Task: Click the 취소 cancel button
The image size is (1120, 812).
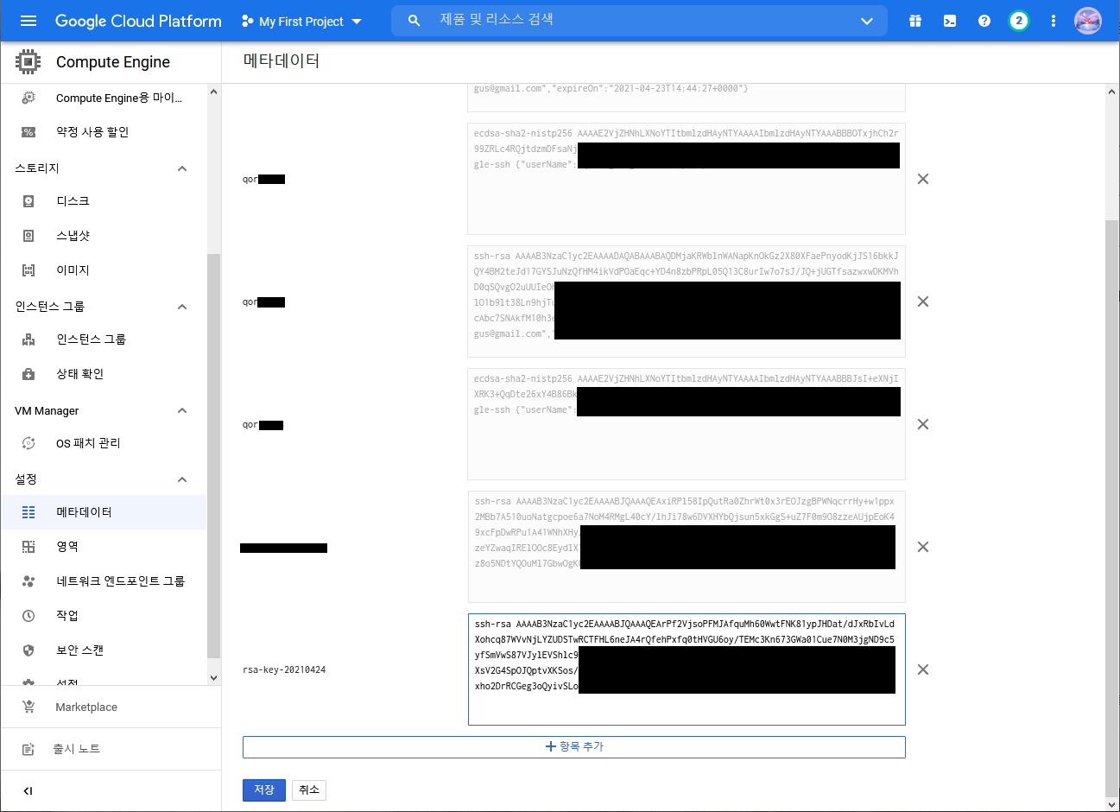Action: point(309,790)
